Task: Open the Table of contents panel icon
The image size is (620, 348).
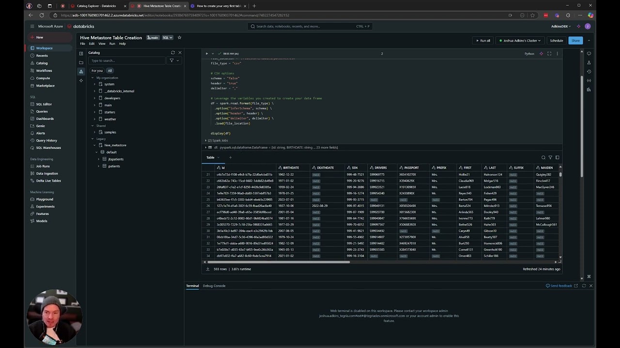Action: click(x=81, y=53)
